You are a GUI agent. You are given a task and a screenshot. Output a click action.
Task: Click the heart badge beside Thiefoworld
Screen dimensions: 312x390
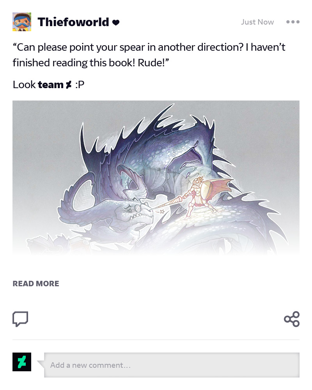coord(116,23)
